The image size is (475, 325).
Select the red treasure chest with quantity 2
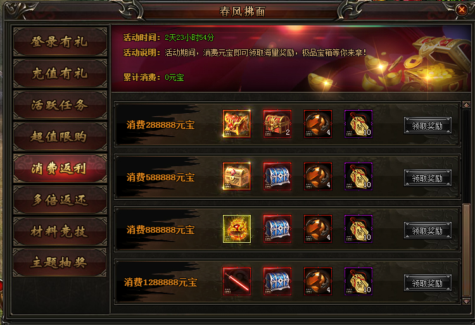pyautogui.click(x=277, y=124)
